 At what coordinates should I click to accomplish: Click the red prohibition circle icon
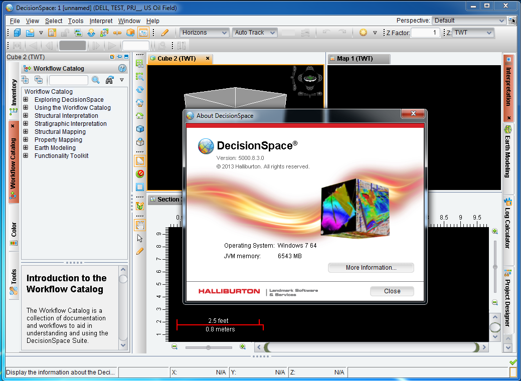coord(140,174)
